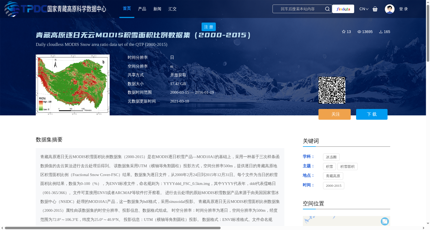Click the Chinese dataset title heading
Screen dimensions: 430x230
coord(143,35)
